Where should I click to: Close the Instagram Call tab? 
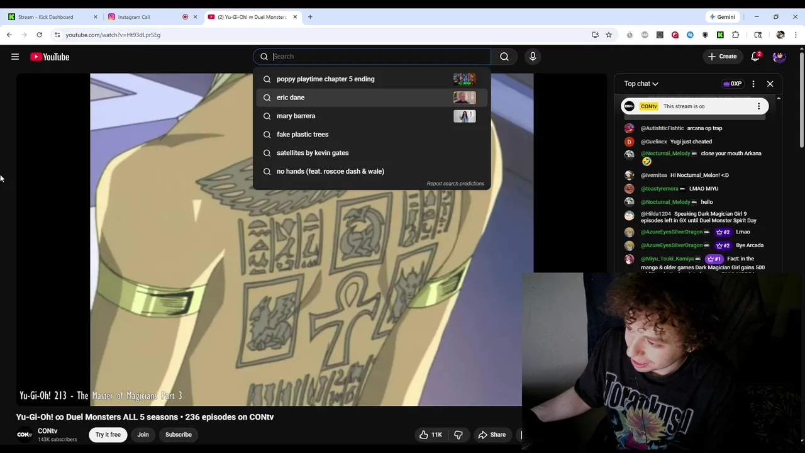coord(195,17)
